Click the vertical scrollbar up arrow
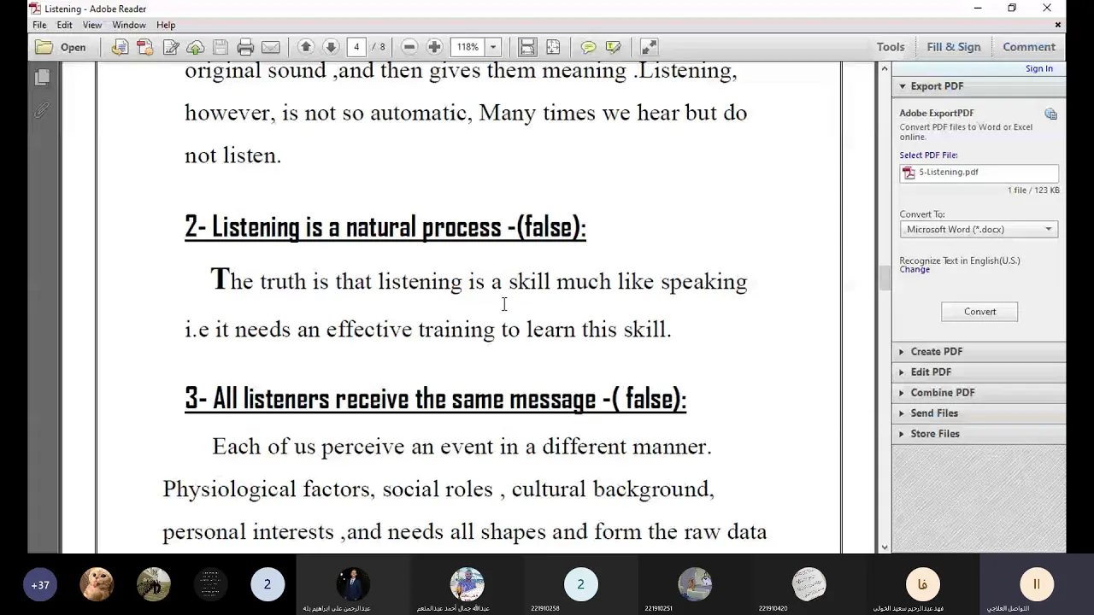The width and height of the screenshot is (1094, 615). [x=885, y=68]
